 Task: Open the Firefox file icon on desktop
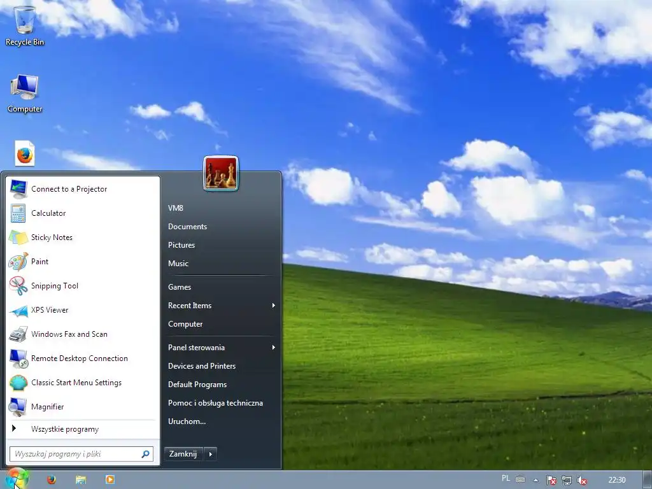pyautogui.click(x=25, y=153)
